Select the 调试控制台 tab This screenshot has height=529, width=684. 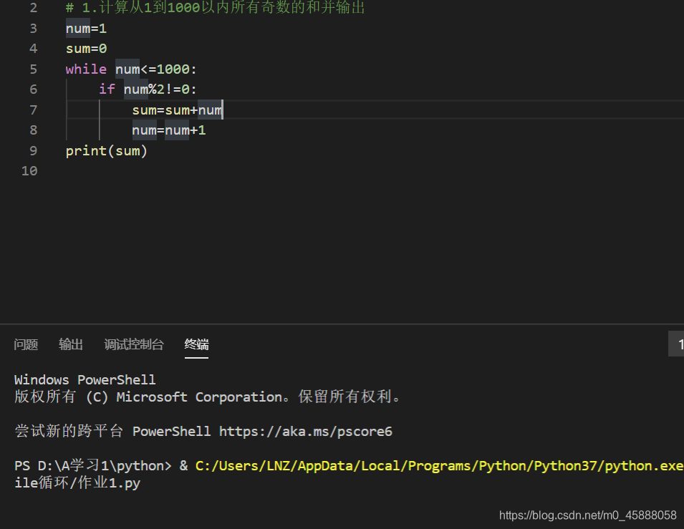point(134,344)
